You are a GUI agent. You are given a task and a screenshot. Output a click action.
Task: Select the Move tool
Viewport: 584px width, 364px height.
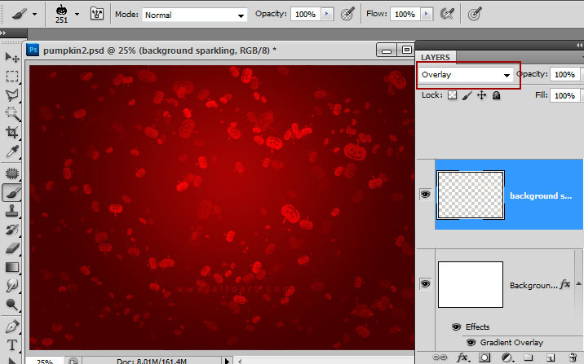coord(12,56)
